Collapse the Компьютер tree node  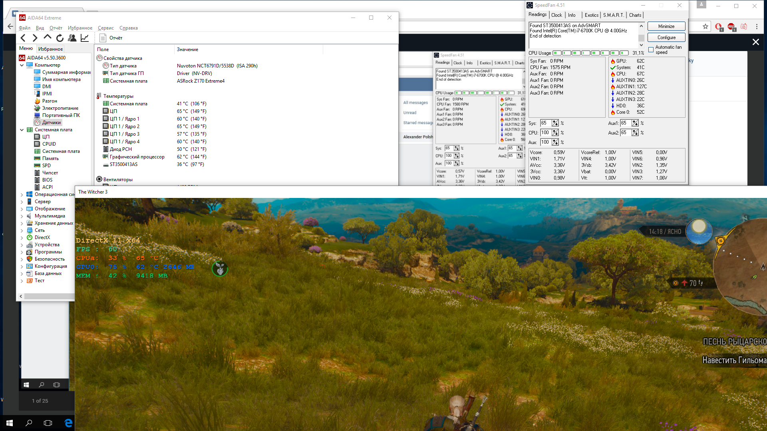tap(22, 65)
